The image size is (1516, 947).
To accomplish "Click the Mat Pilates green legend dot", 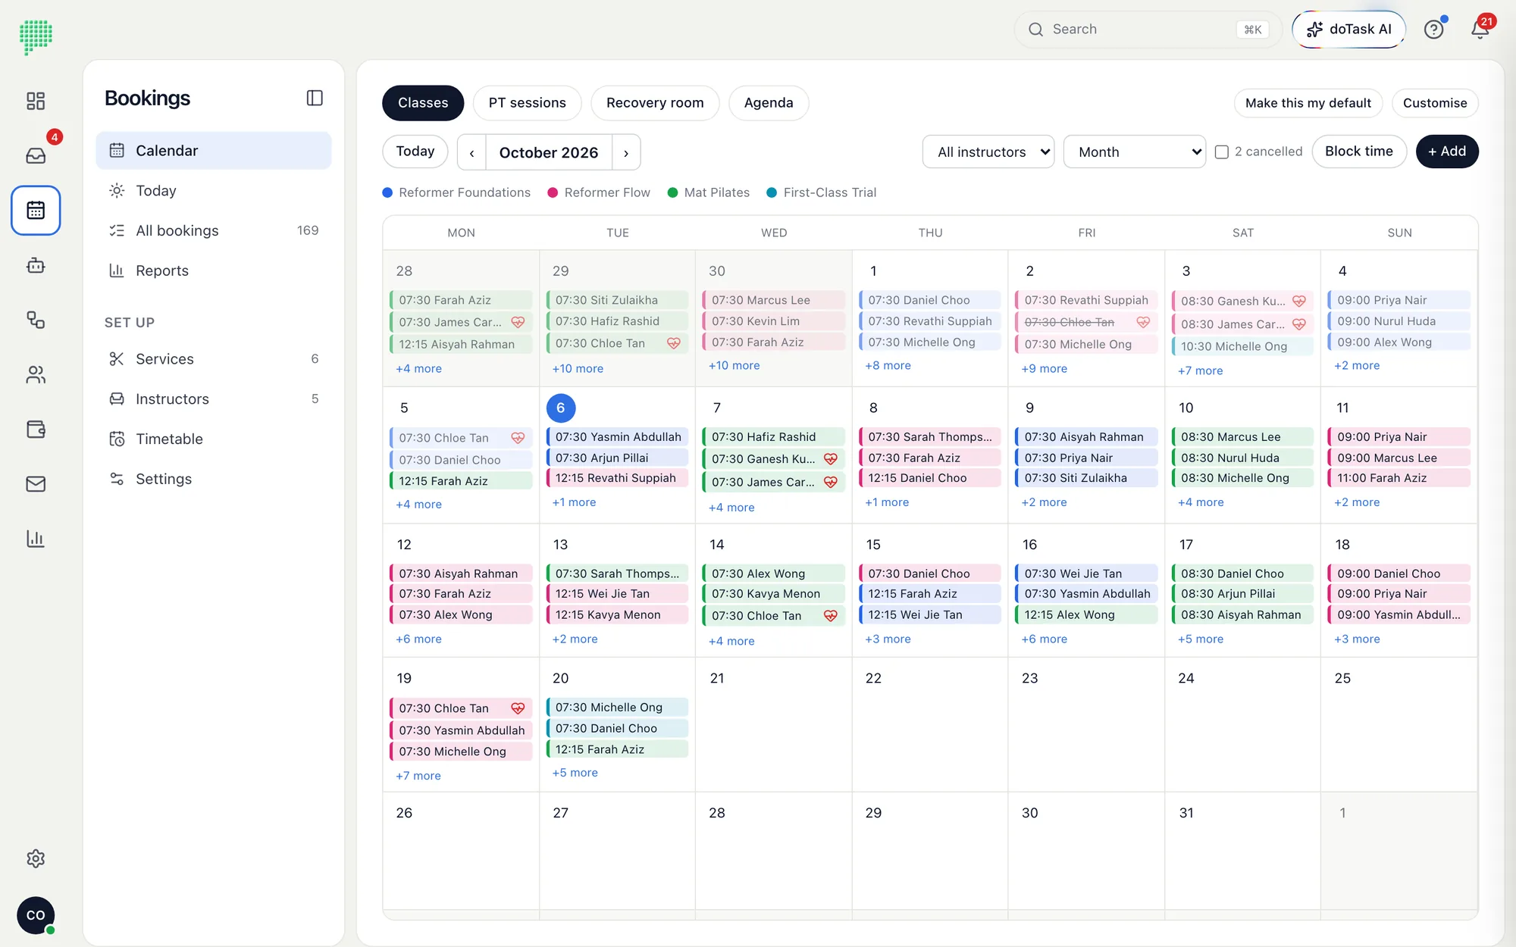I will 672,192.
